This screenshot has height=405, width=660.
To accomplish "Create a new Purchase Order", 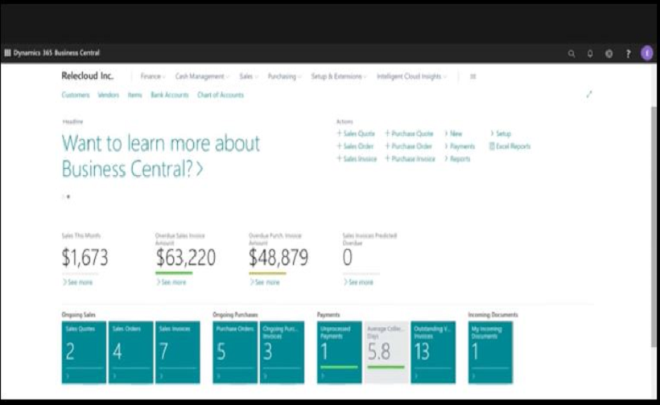I will (x=409, y=146).
